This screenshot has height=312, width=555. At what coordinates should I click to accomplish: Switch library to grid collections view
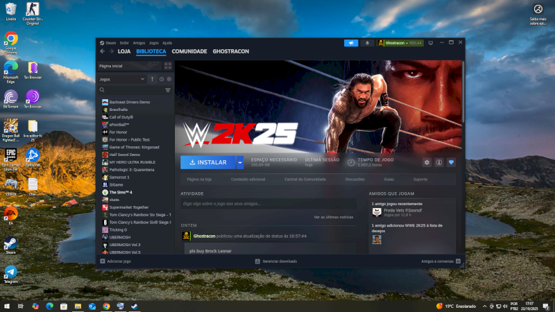pos(168,66)
